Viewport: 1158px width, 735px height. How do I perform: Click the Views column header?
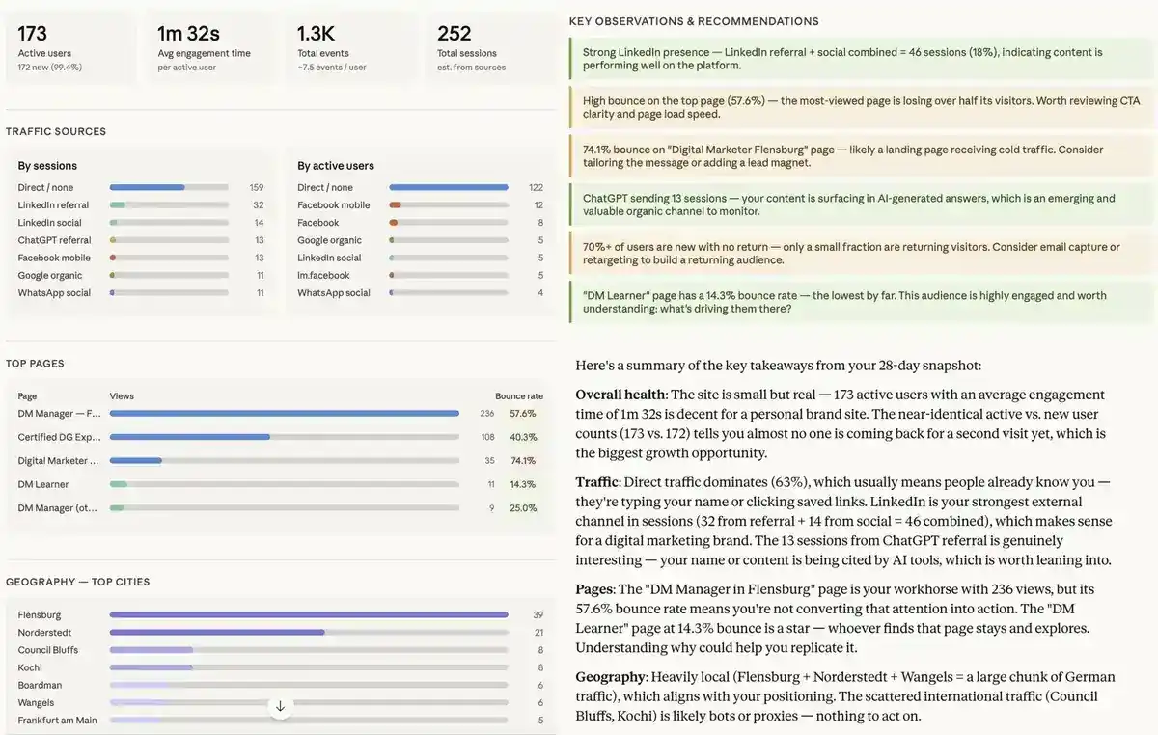pyautogui.click(x=122, y=396)
